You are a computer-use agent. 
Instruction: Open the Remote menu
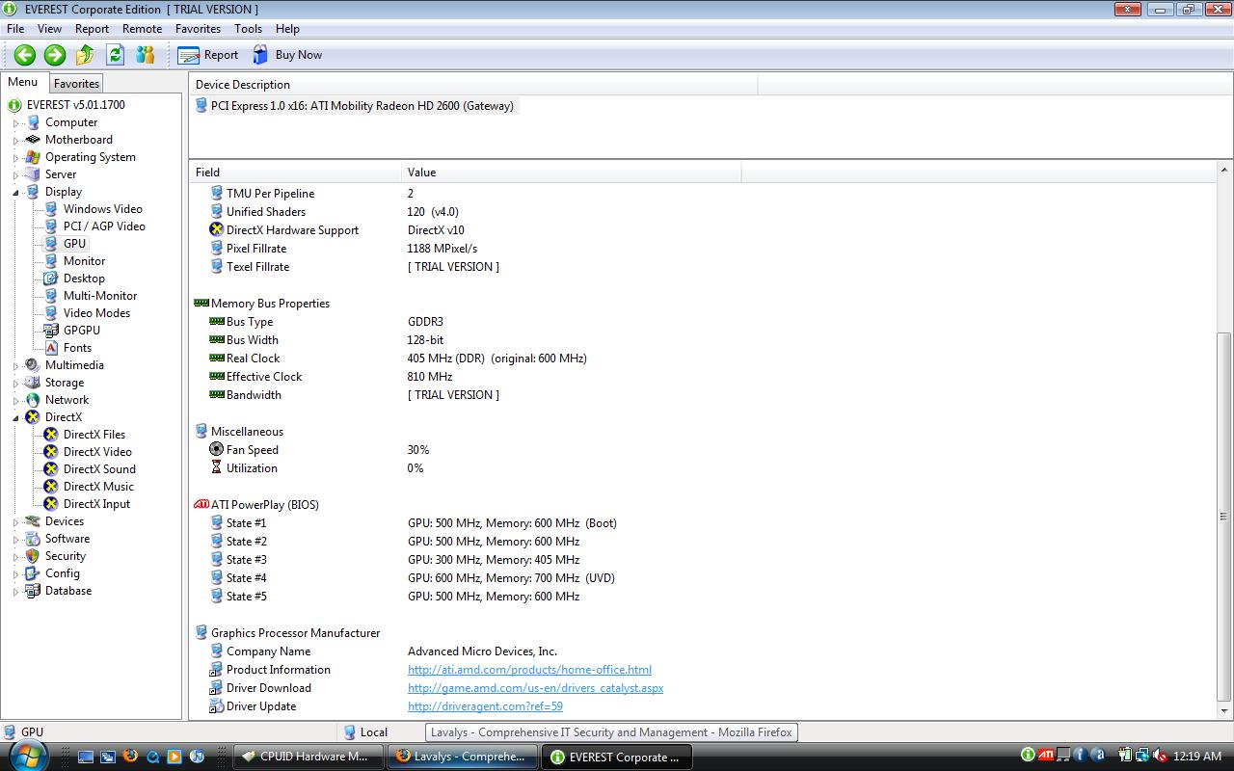143,29
